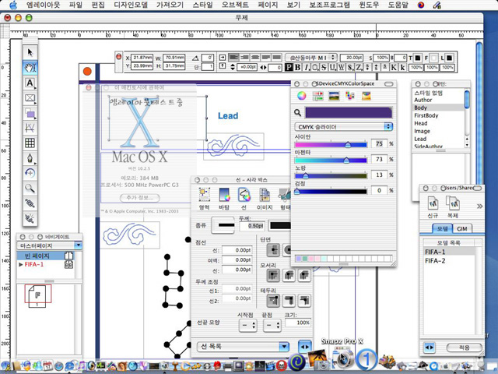
Task: Select the text tool in toolbox
Action: pyautogui.click(x=30, y=83)
